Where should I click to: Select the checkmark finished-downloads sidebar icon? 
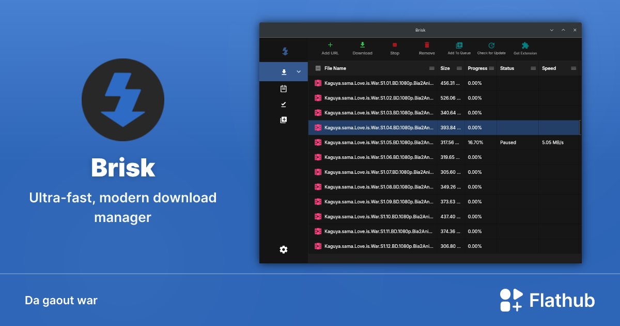click(x=283, y=104)
